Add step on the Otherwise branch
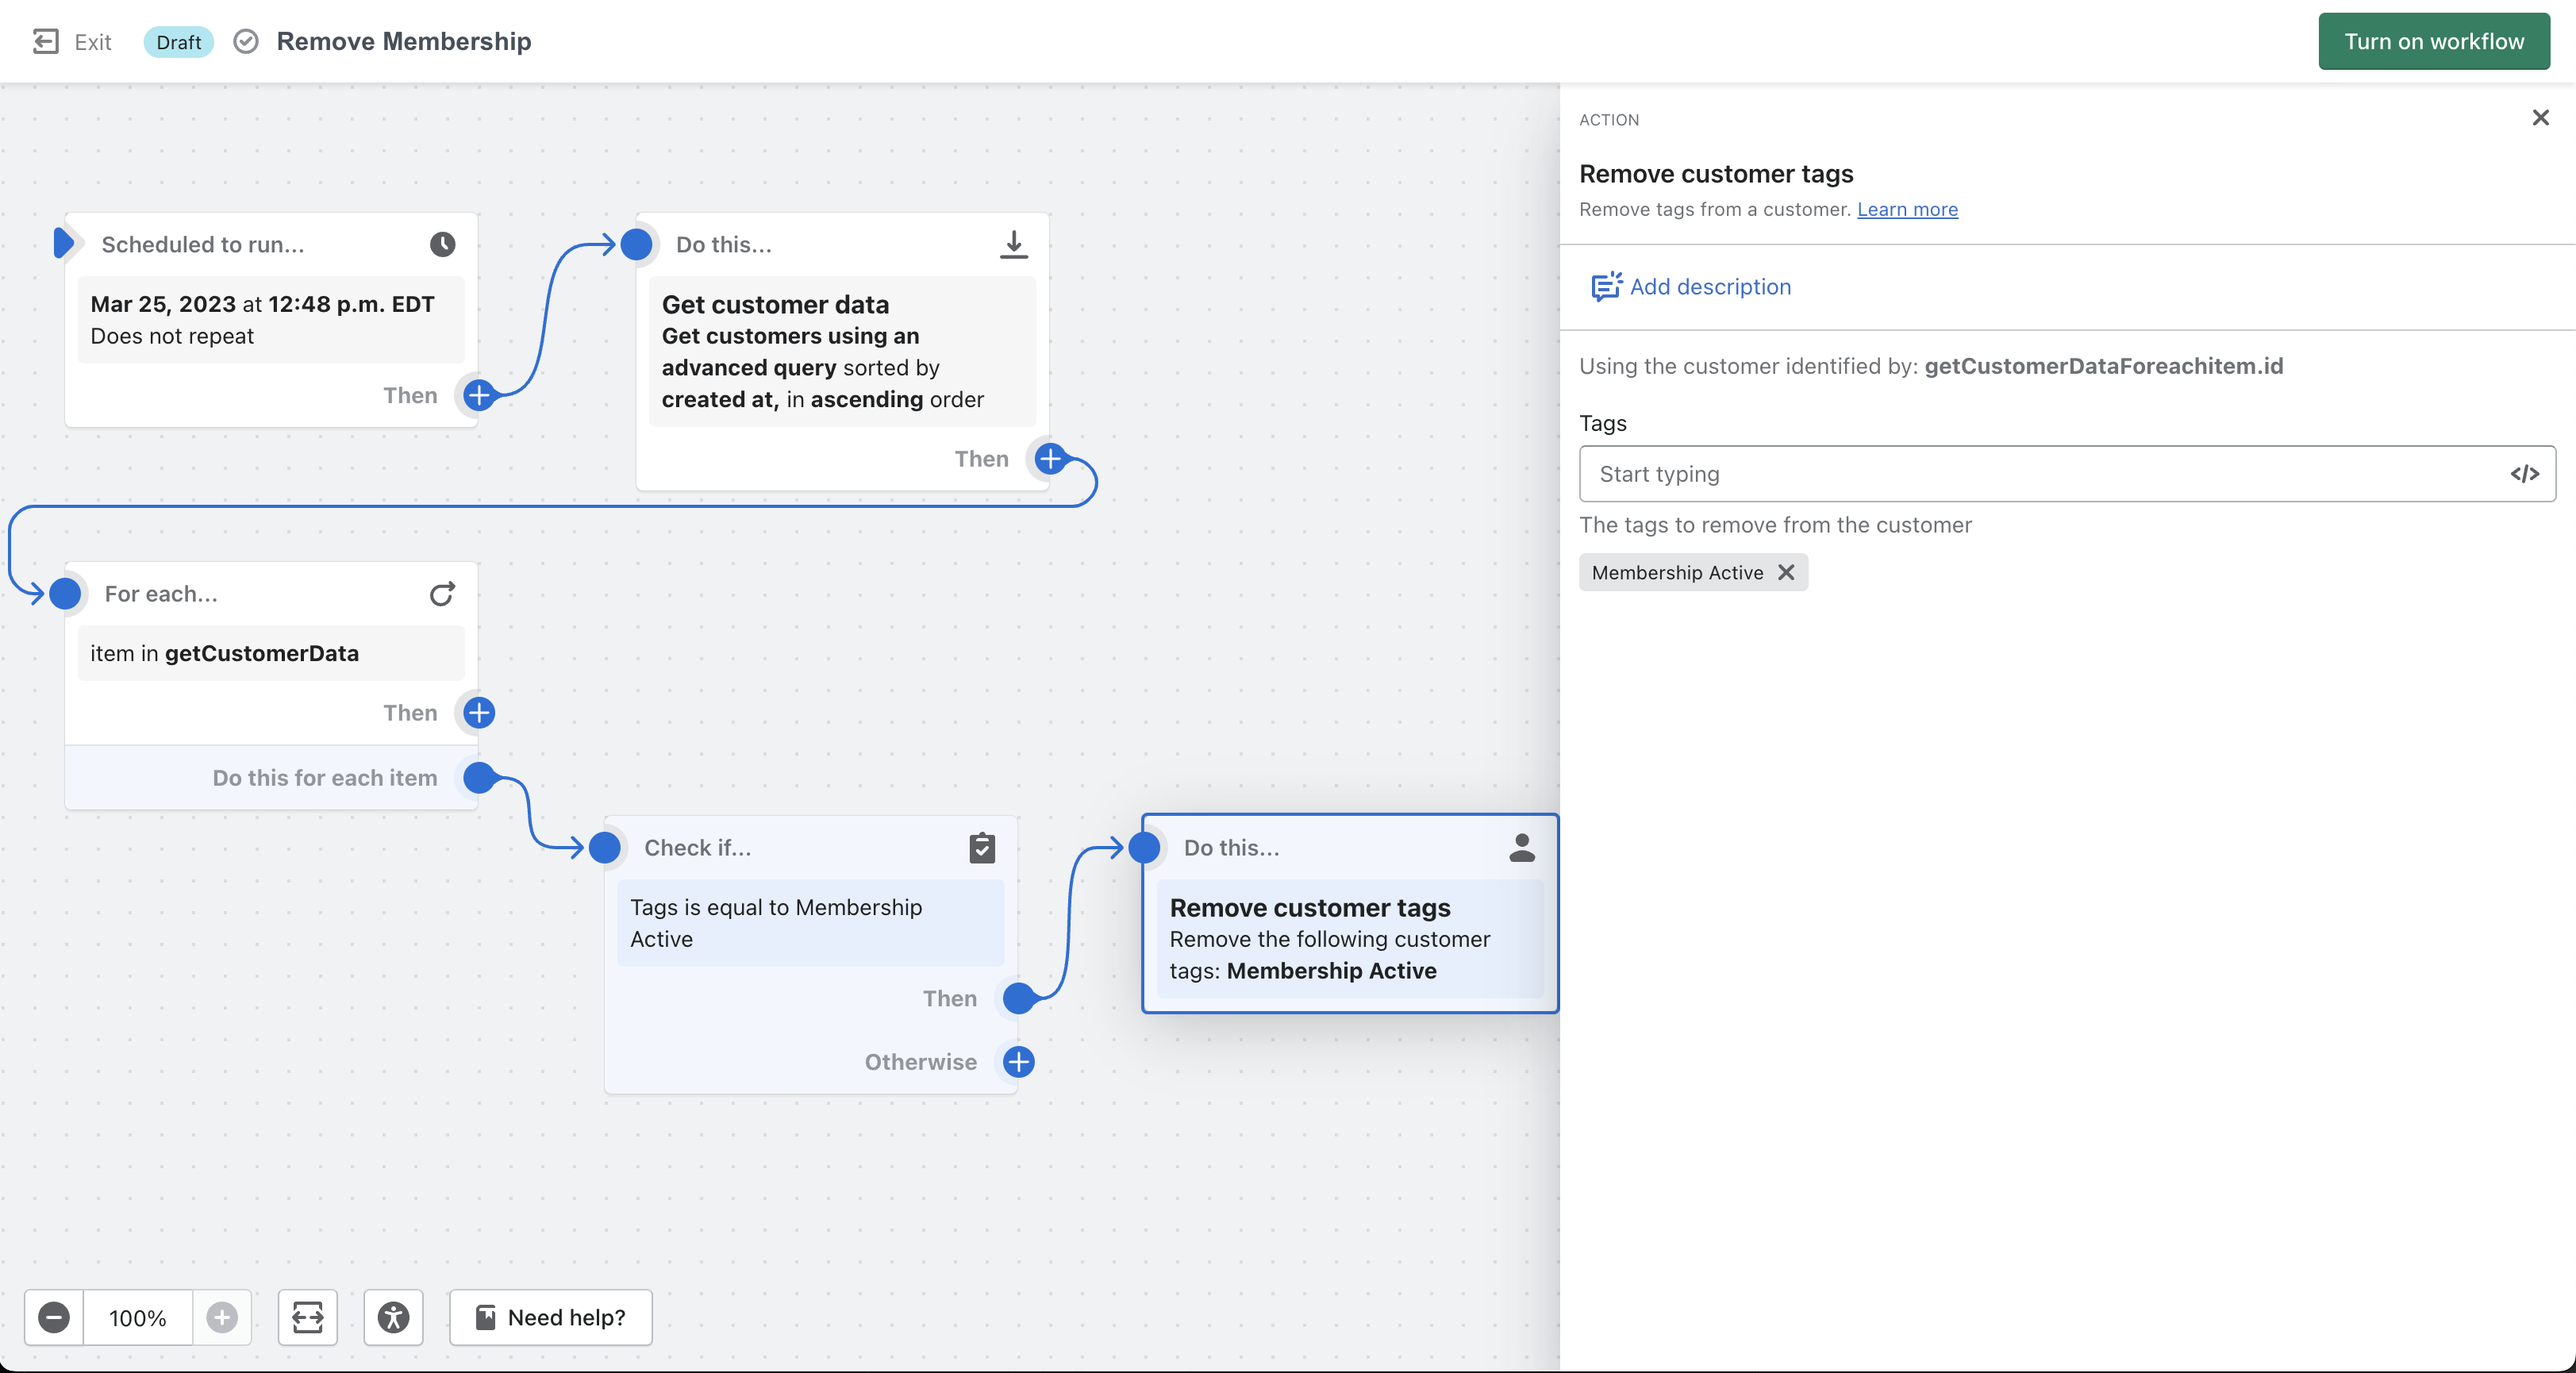This screenshot has width=2576, height=1373. click(x=1018, y=1062)
